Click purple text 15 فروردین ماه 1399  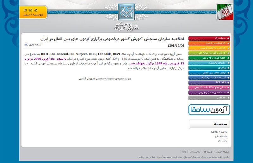pos(170,63)
